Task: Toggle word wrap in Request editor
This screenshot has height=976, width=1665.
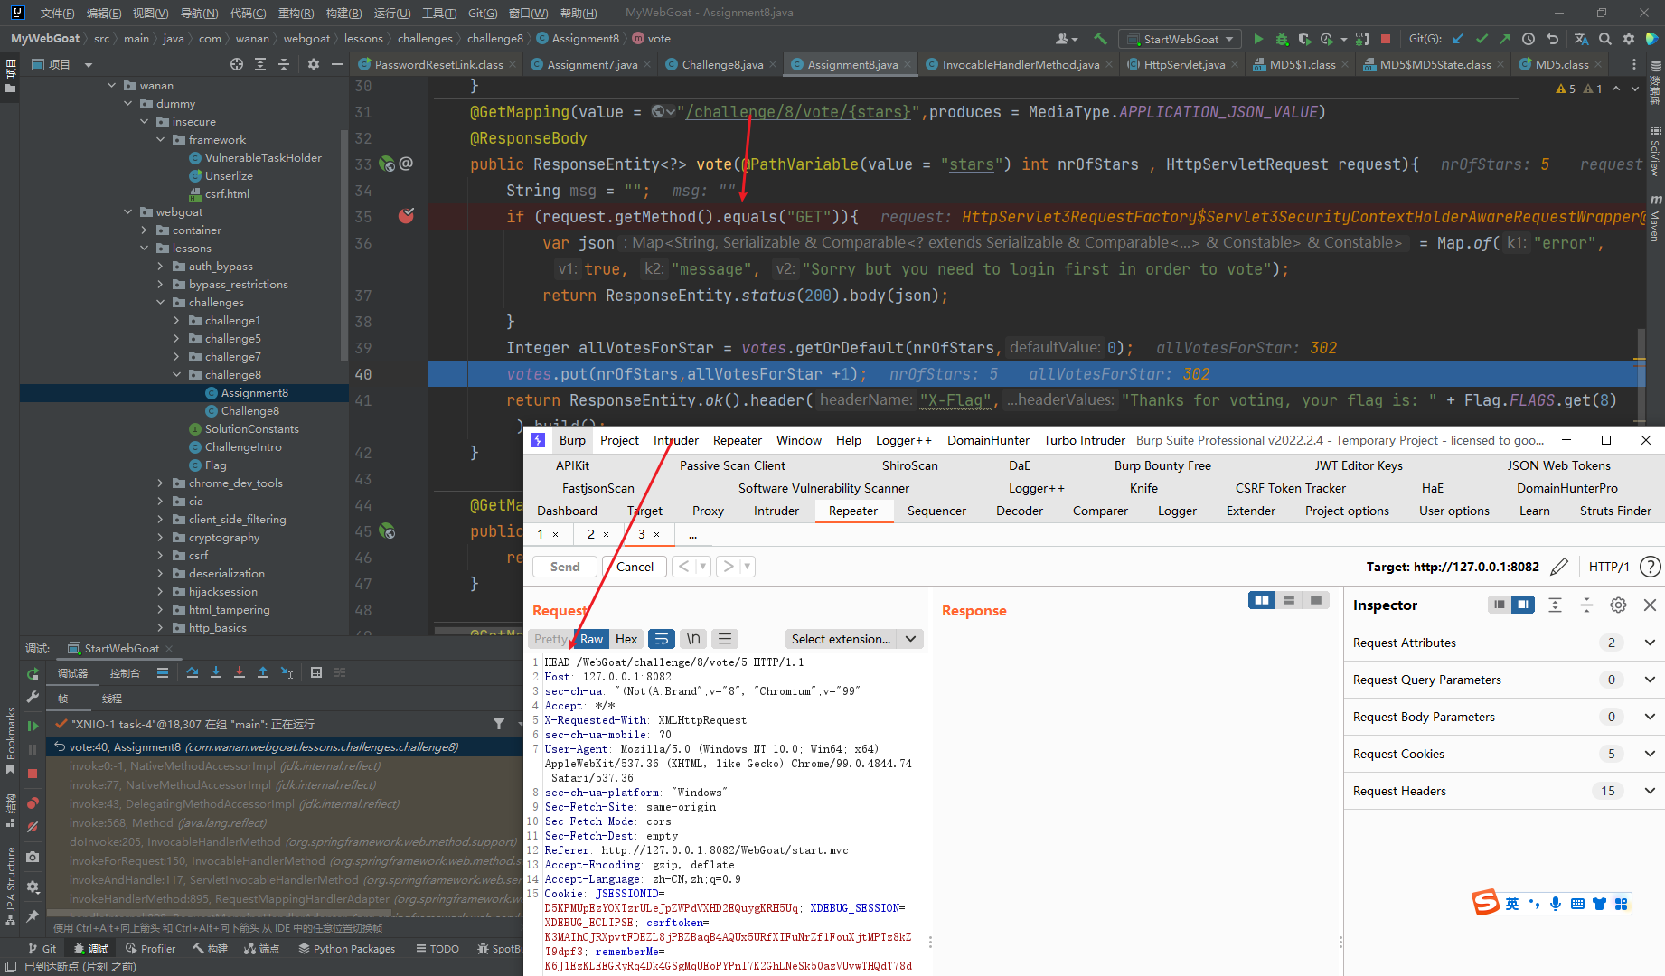Action: coord(662,639)
